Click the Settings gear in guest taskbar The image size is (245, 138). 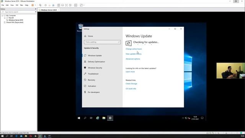(x=110, y=118)
